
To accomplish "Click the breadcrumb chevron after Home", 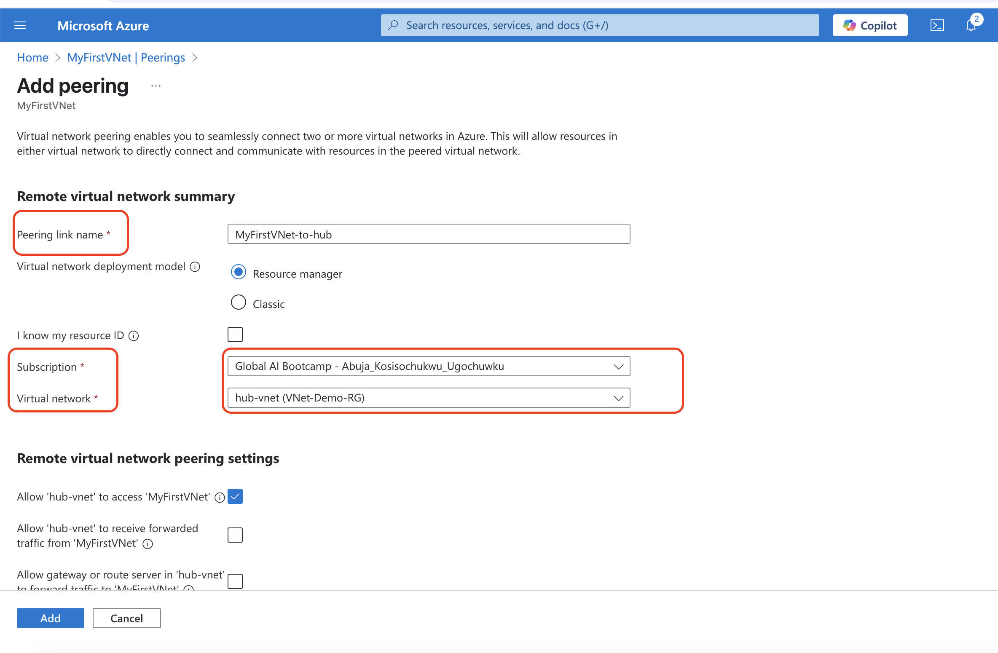I will tap(58, 58).
